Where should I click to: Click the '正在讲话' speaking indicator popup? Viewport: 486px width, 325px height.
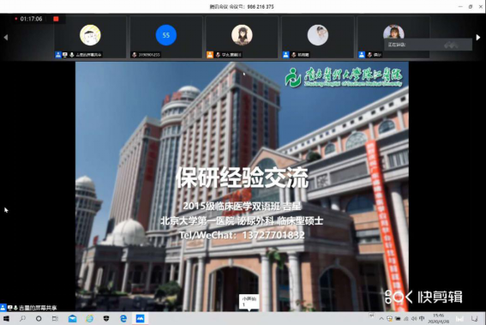pyautogui.click(x=428, y=45)
